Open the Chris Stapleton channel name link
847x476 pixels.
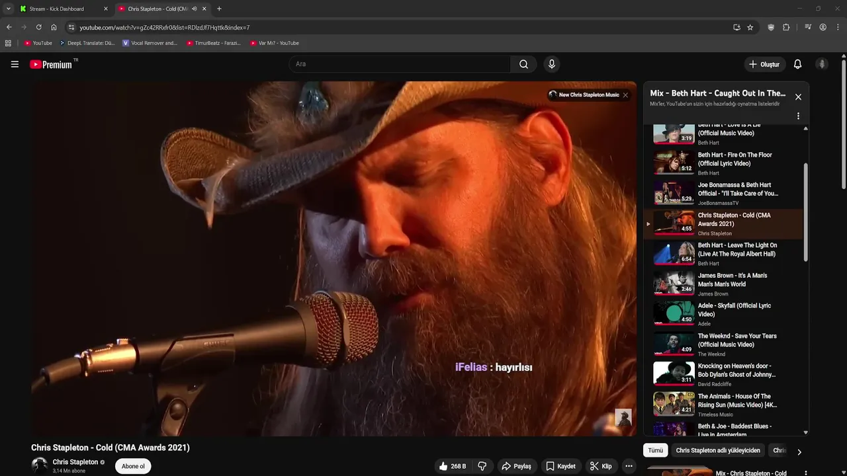(75, 462)
